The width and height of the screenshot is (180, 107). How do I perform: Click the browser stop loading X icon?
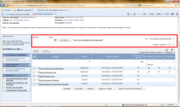(135, 5)
